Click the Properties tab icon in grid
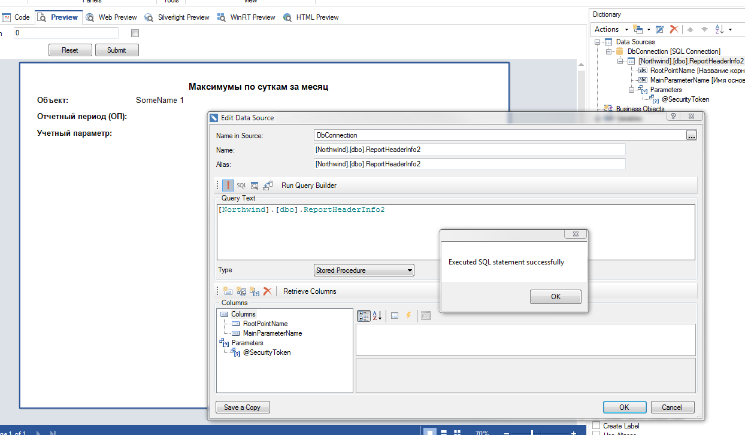Screen dimensions: 745x435 (395, 315)
